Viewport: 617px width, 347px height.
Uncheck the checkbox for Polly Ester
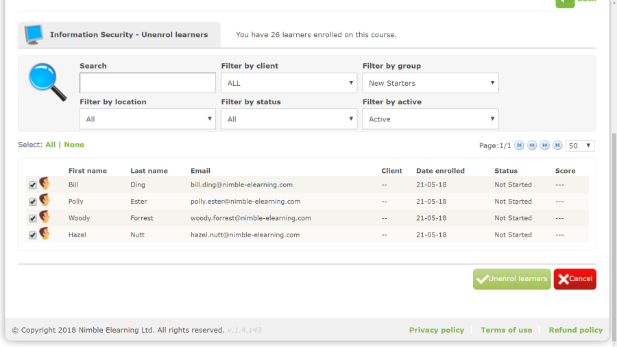(32, 202)
